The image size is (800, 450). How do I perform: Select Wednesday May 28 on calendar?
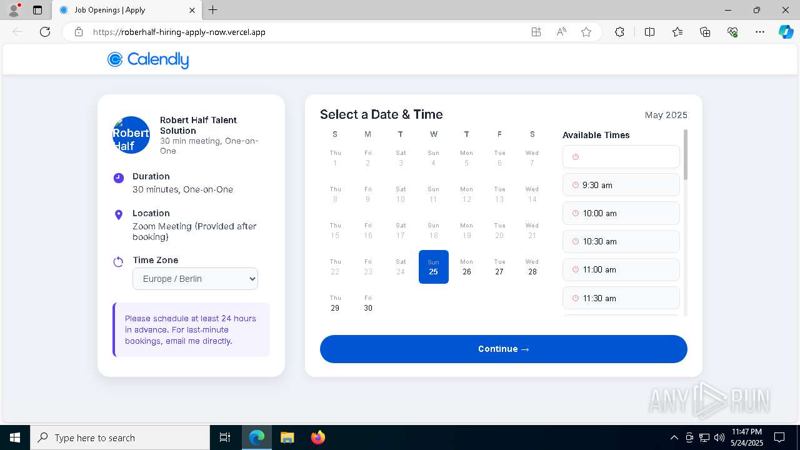tap(532, 267)
